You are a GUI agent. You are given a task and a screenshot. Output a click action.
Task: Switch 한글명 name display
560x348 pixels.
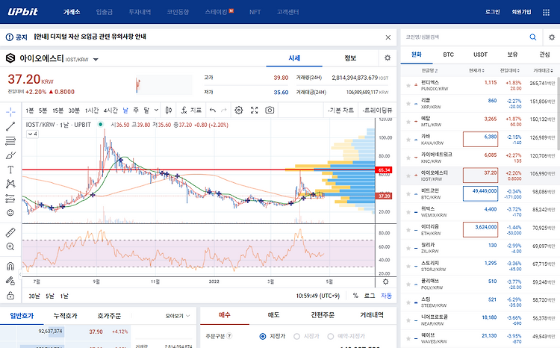pos(429,71)
